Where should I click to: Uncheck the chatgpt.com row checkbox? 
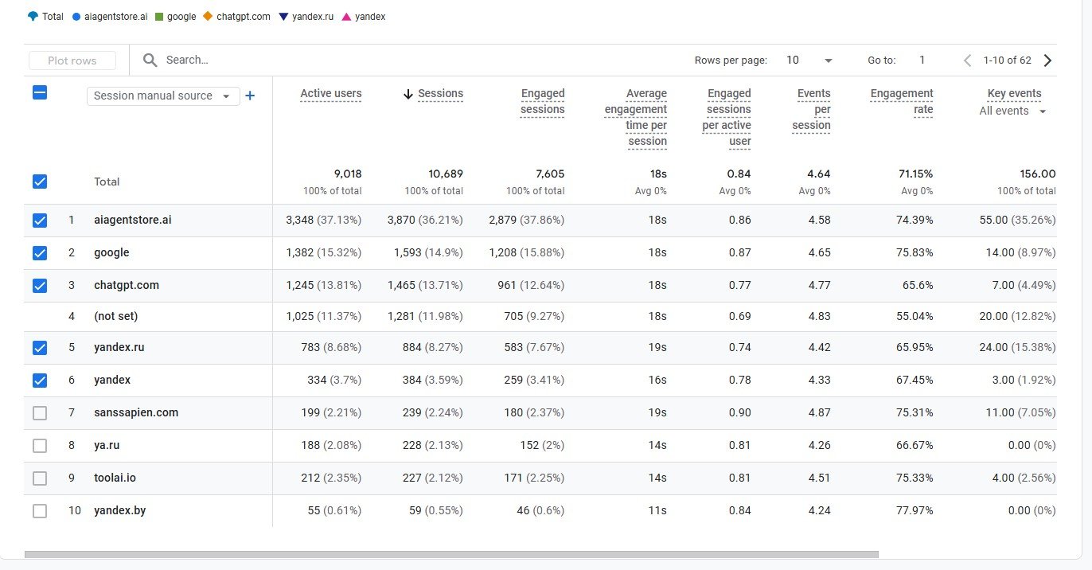point(40,286)
